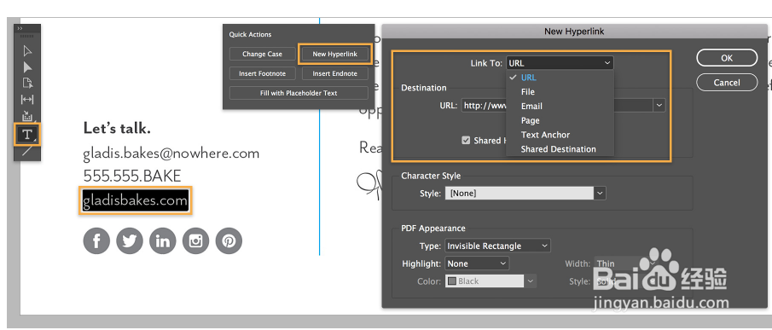Select the Selection tool (hollow arrow)

pos(27,51)
